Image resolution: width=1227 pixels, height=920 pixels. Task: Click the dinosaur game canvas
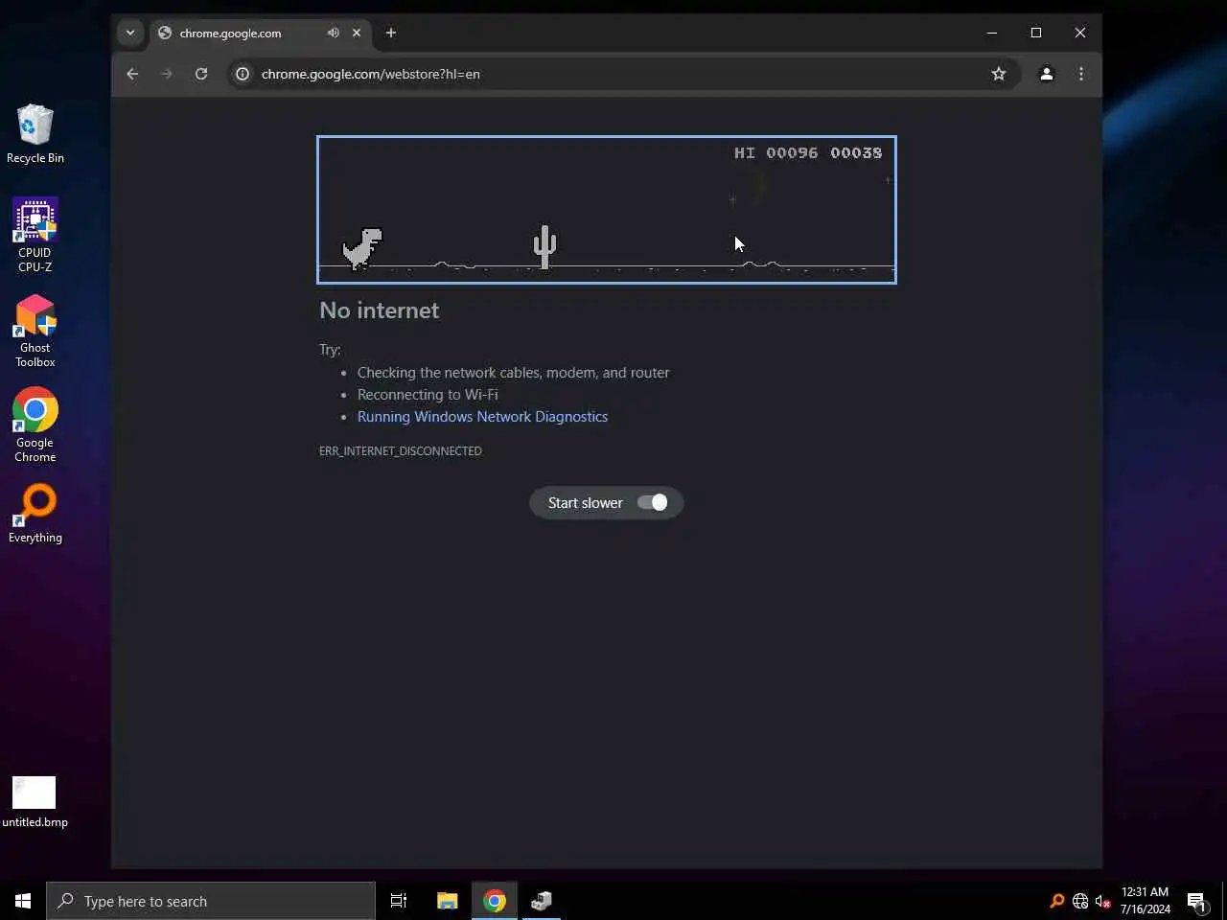pos(607,210)
